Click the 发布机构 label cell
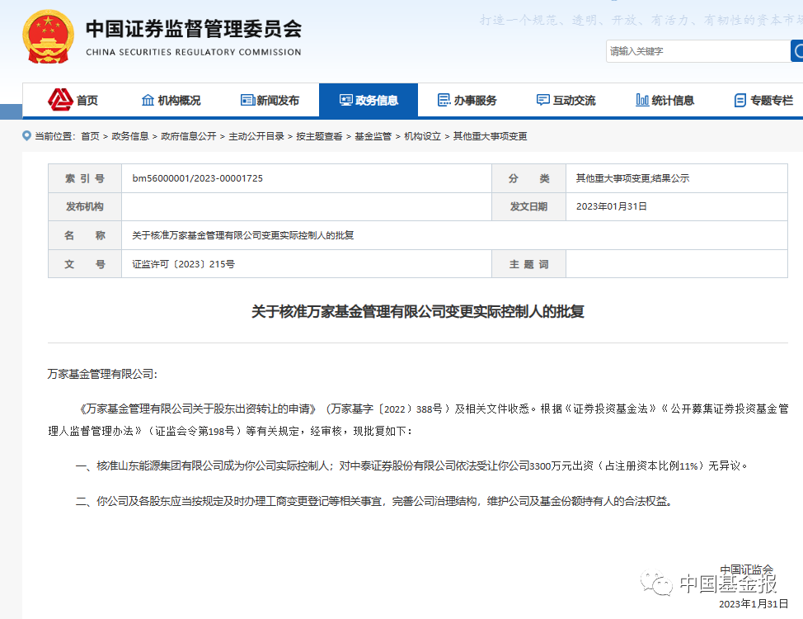This screenshot has height=619, width=803. click(85, 206)
